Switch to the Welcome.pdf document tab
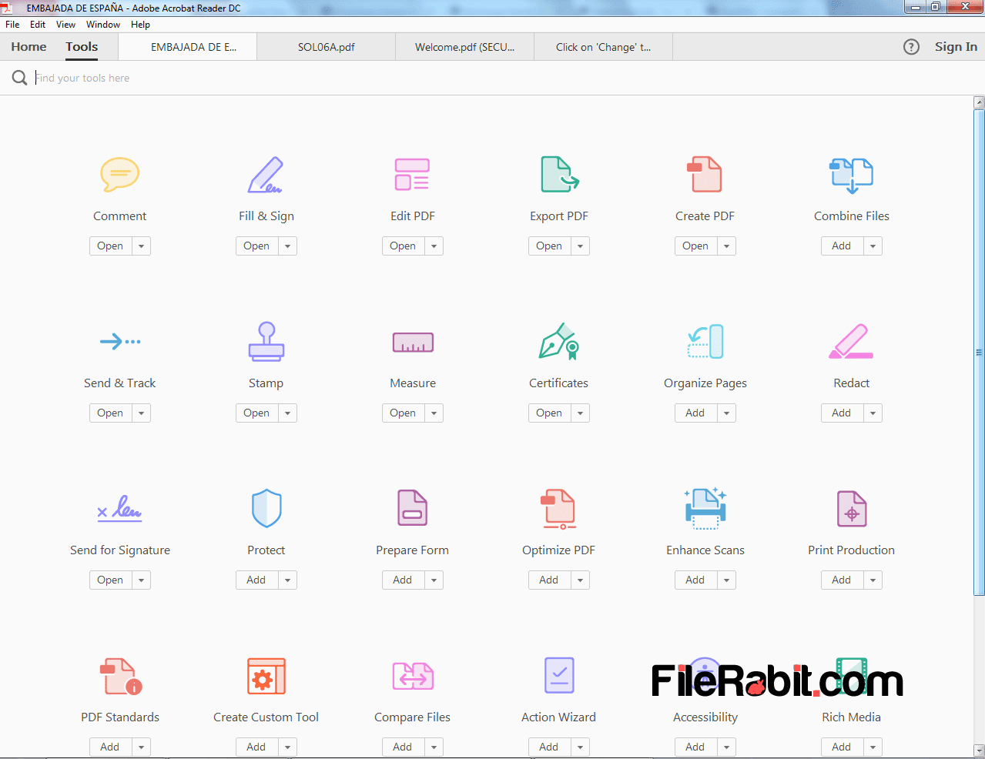Screen dimensions: 985x759 [x=464, y=47]
